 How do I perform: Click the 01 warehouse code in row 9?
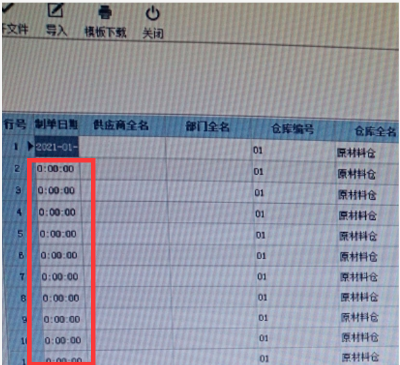263,318
